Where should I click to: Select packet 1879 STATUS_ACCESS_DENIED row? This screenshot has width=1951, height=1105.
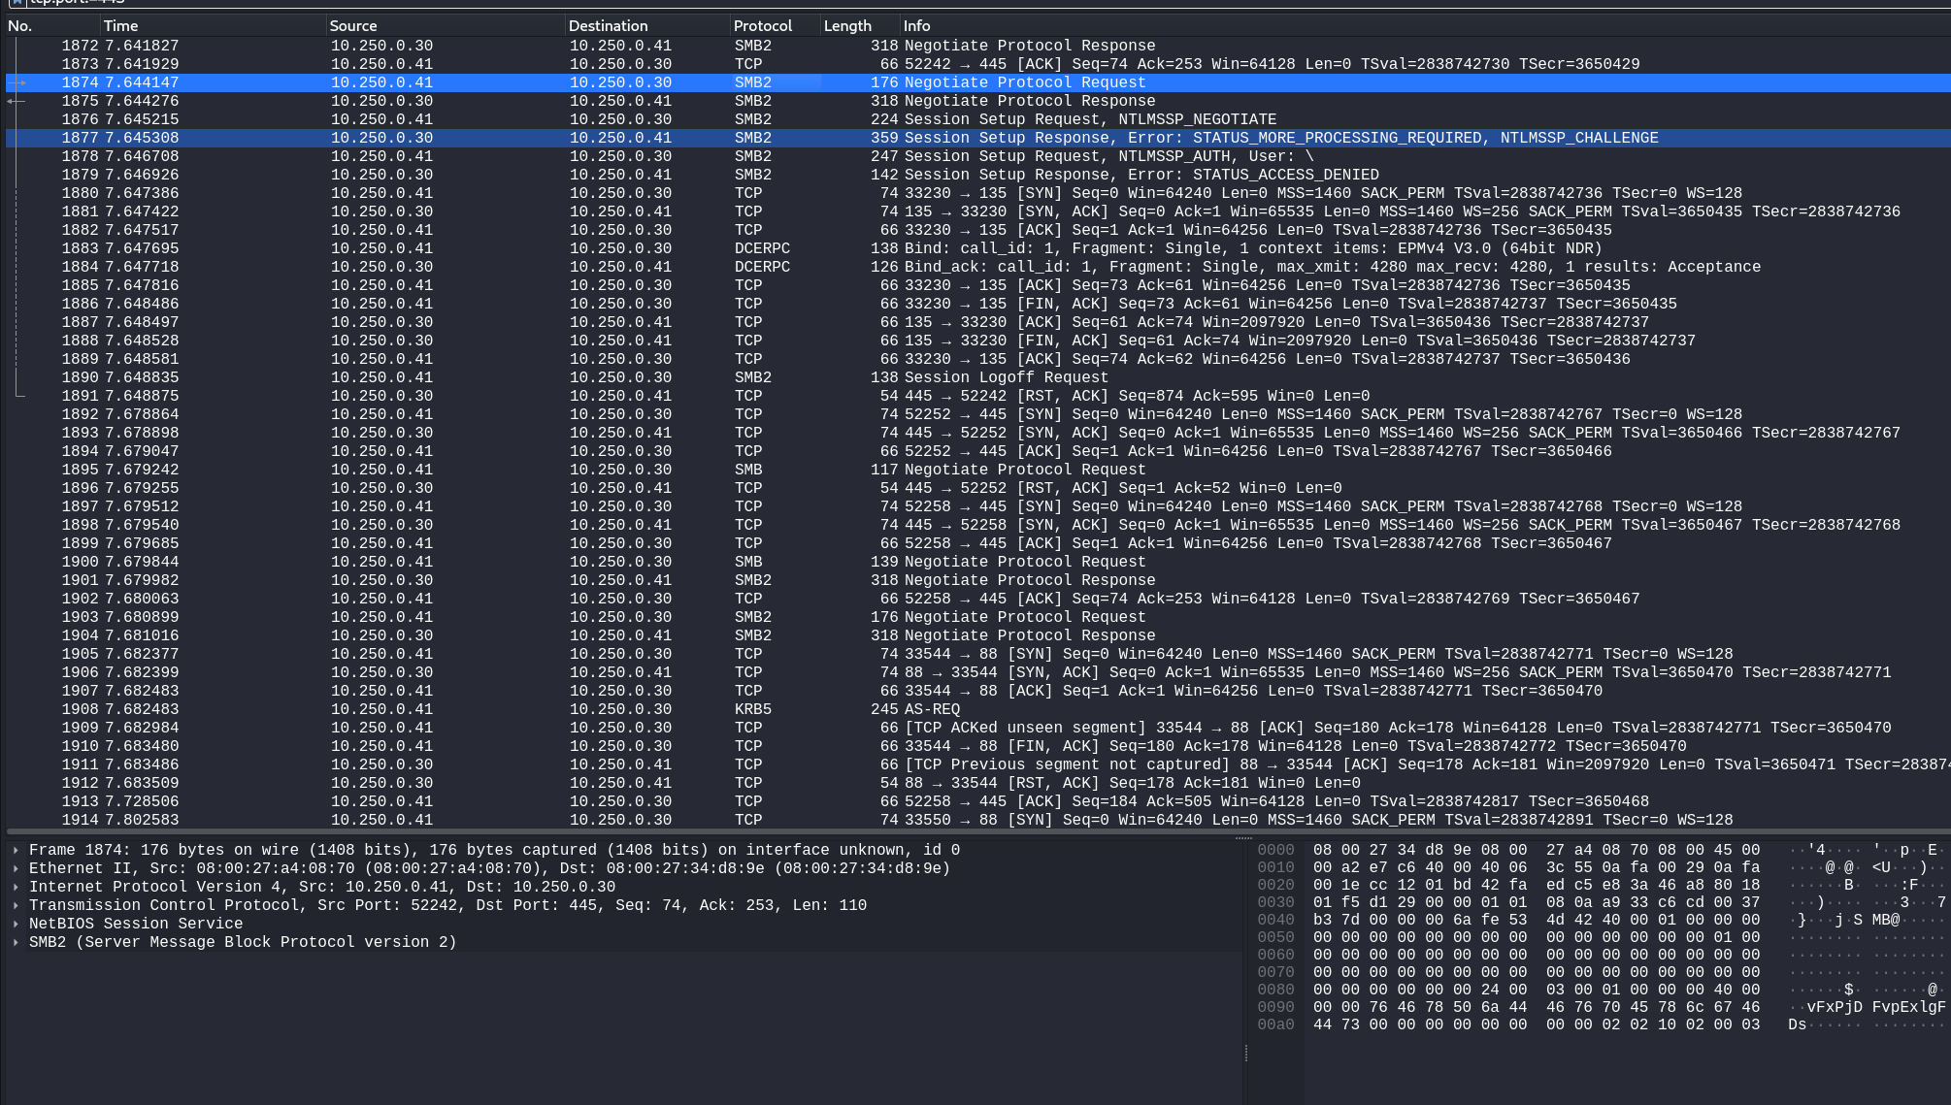pyautogui.click(x=977, y=175)
